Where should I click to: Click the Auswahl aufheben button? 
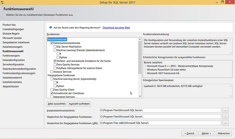click(79, 104)
